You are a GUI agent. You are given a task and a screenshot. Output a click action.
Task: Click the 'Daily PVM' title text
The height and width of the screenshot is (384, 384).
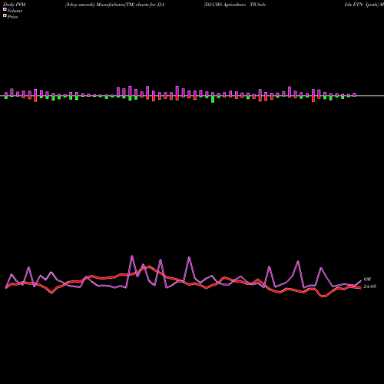coord(15,5)
